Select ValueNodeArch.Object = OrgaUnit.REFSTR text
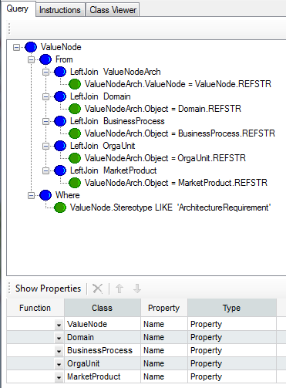Screen dimensions: 286x388 click(x=165, y=158)
